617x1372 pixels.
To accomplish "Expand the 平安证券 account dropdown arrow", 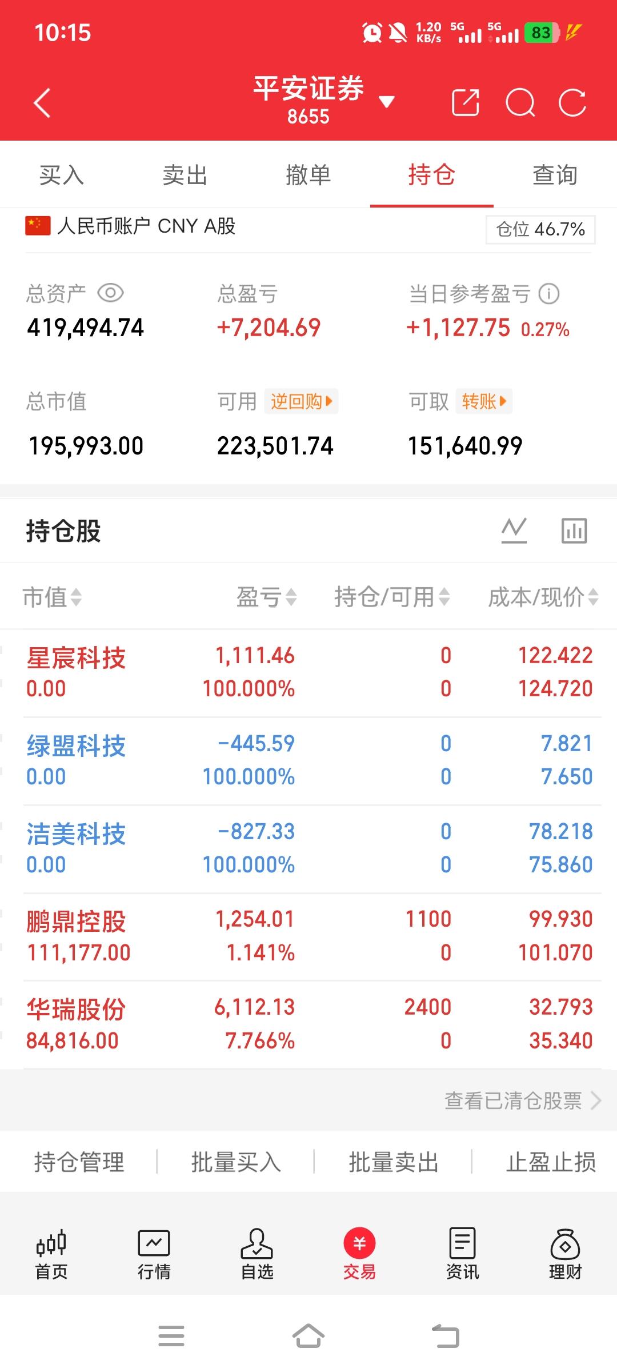I will pyautogui.click(x=387, y=102).
